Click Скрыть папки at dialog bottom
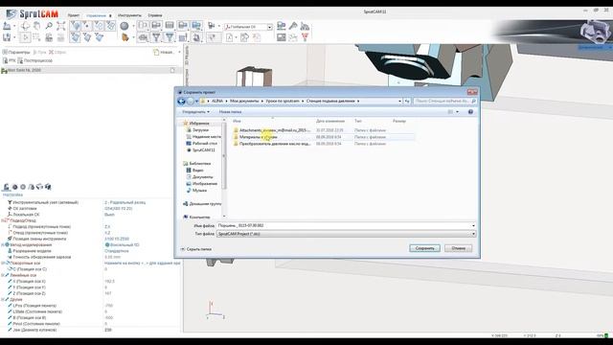Image resolution: width=613 pixels, height=345 pixels. [195, 249]
